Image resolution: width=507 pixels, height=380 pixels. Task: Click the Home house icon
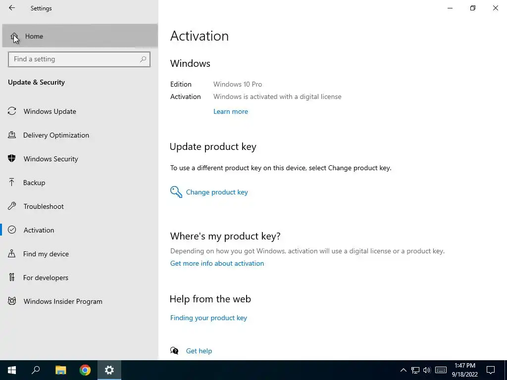tap(14, 36)
